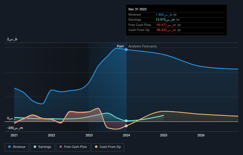The height and width of the screenshot is (155, 243).
Task: Select the Cash From Op data point at 2024
Action: coord(126,126)
